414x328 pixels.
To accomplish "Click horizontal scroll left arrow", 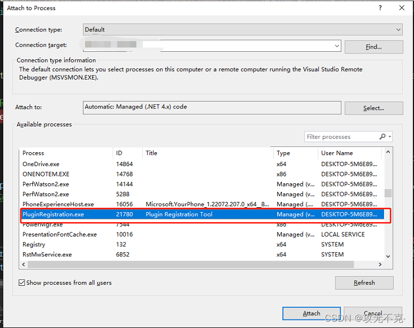I will 24,264.
